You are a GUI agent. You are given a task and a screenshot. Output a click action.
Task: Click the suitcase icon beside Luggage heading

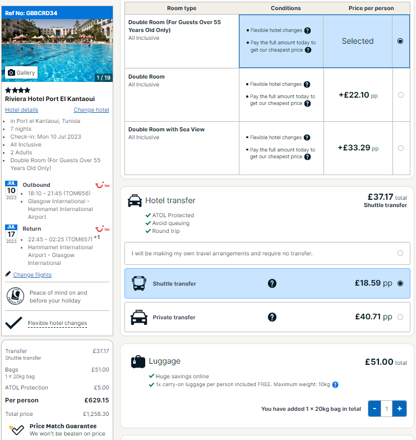click(138, 361)
